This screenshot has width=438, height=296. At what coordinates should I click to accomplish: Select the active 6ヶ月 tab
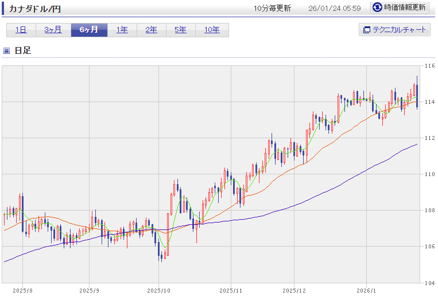click(89, 30)
